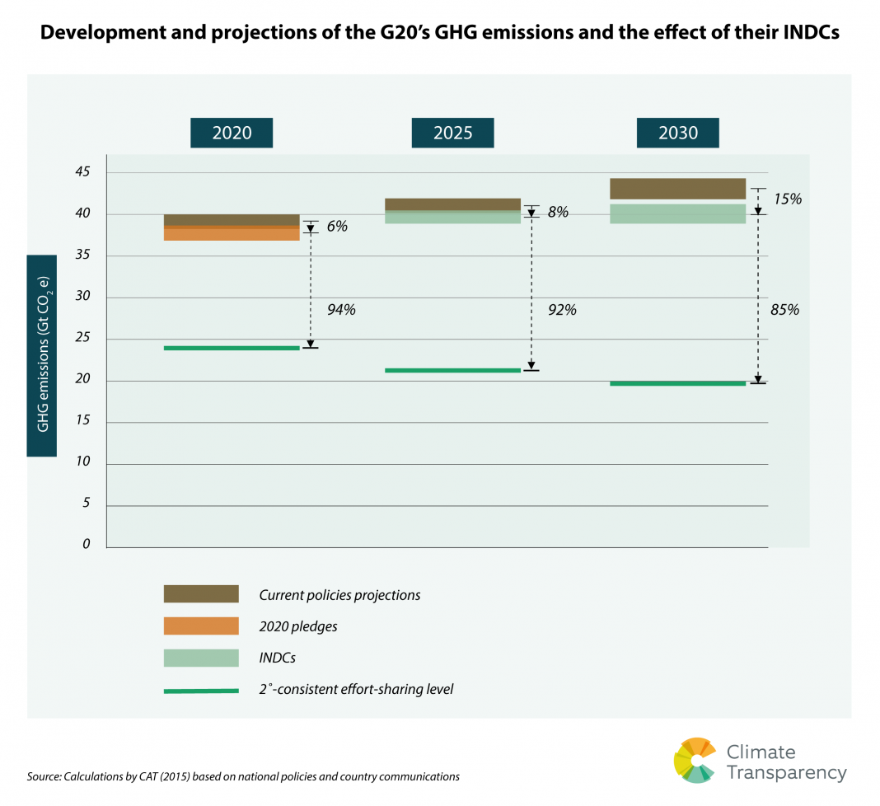The width and height of the screenshot is (880, 806).
Task: Click the Climate Transparency wordmark text
Action: point(785,762)
